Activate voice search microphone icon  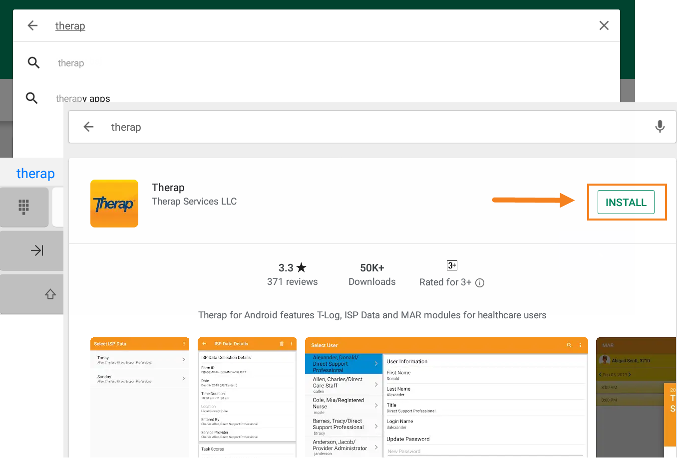[x=660, y=127]
